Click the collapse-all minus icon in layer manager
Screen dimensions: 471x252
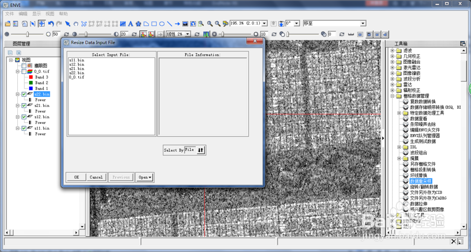pos(10,53)
